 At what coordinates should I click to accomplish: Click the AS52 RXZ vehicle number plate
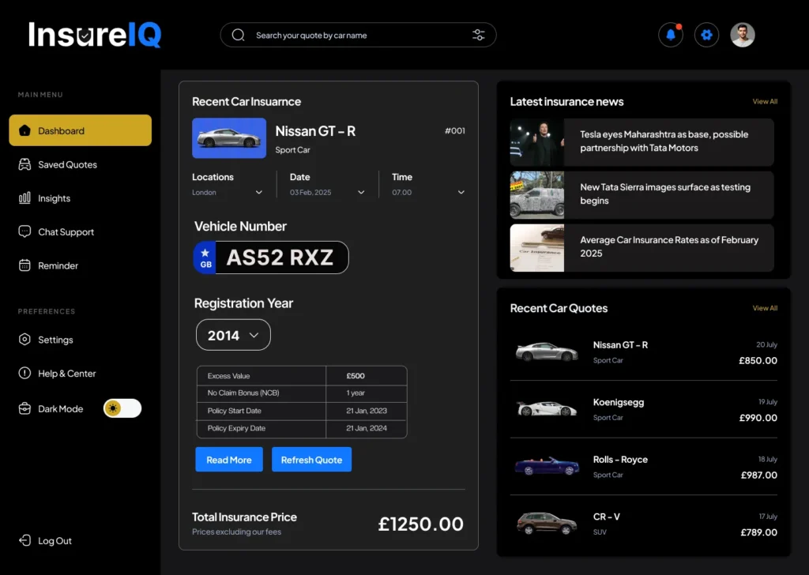tap(272, 257)
